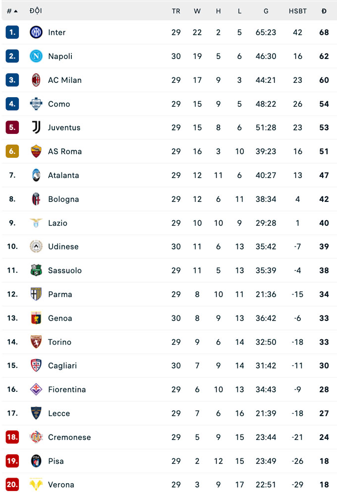The image size is (337, 496).
Task: Click the Fiorentina club logo
Action: coord(36,389)
